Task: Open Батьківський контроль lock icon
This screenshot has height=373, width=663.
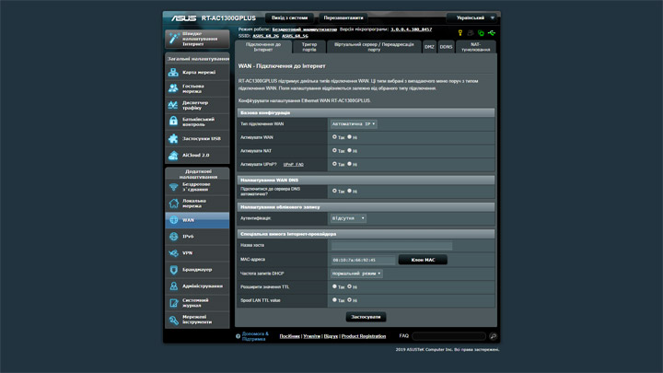Action: pos(173,122)
